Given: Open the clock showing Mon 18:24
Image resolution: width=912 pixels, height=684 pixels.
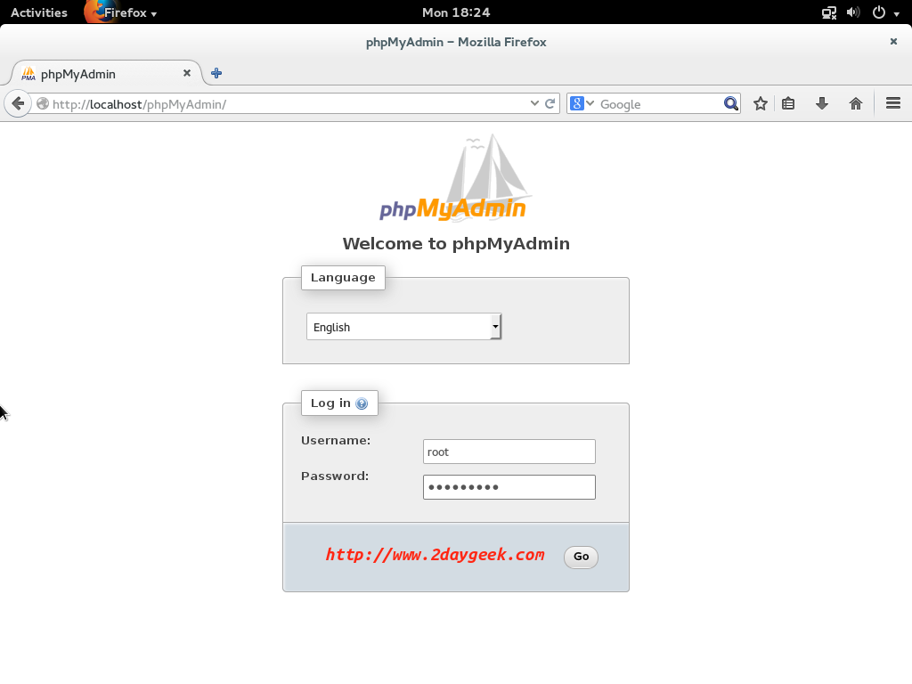Looking at the screenshot, I should pos(456,12).
